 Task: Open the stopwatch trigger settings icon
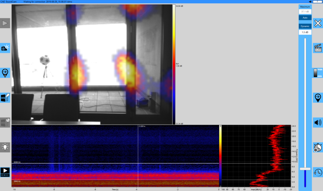(x=318, y=147)
